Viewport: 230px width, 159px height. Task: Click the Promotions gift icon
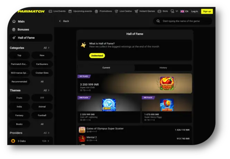point(96,11)
